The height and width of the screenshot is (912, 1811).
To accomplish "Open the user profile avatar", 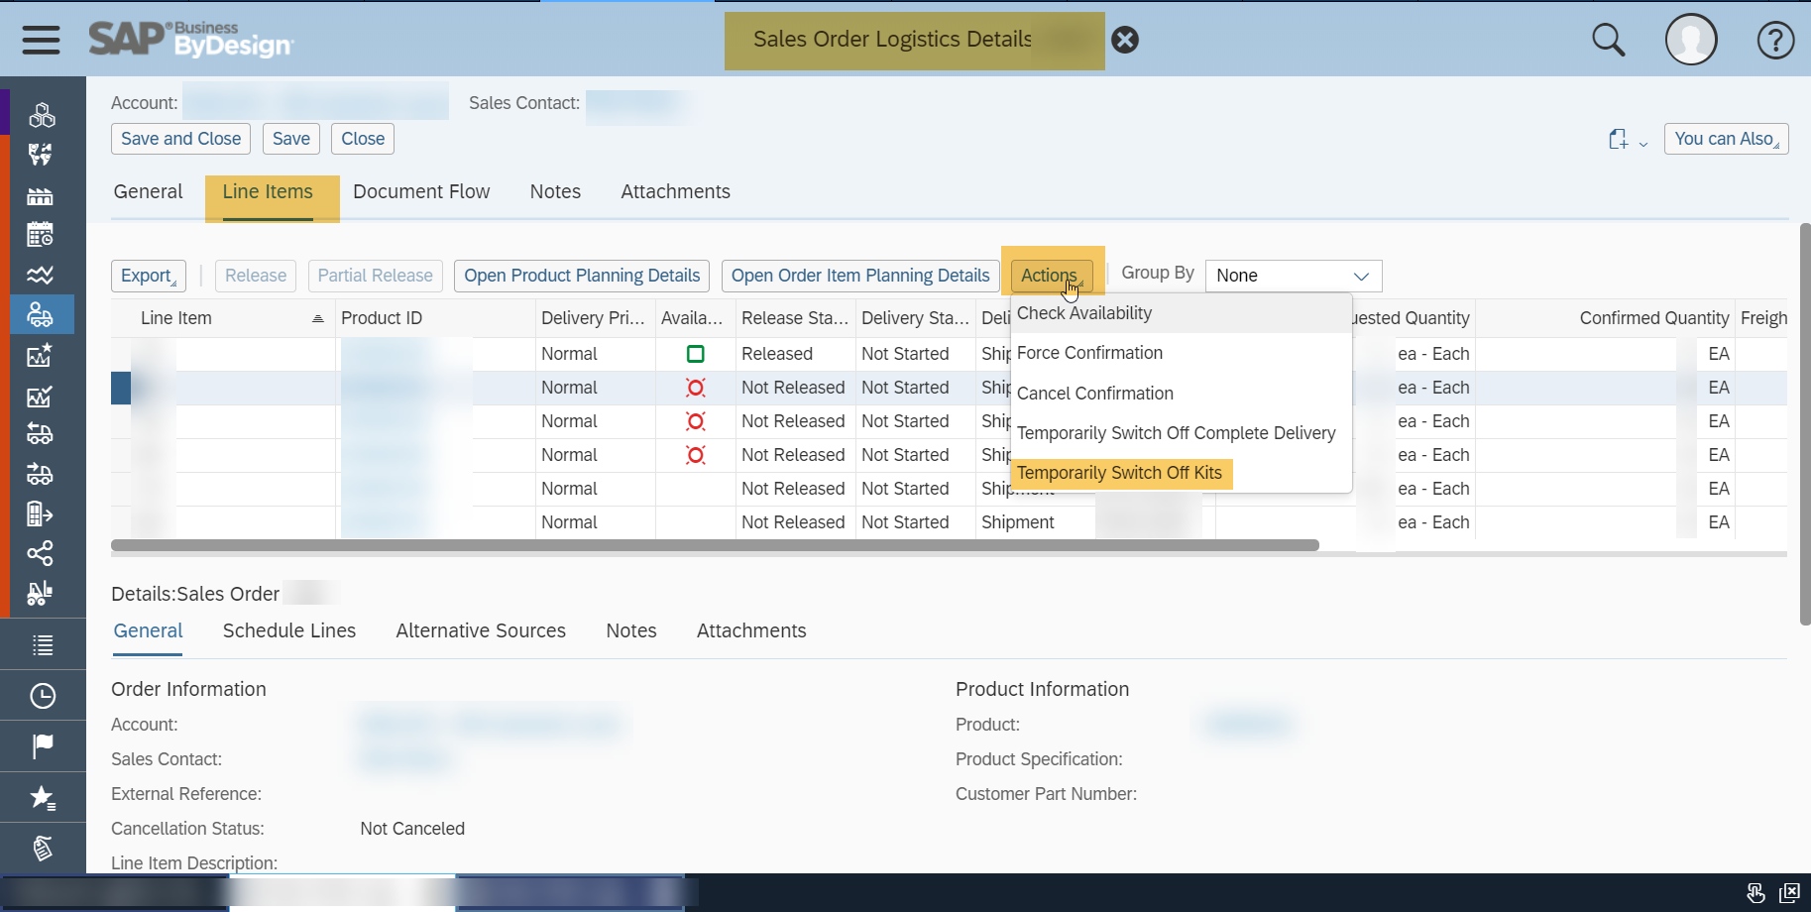I will pyautogui.click(x=1691, y=40).
